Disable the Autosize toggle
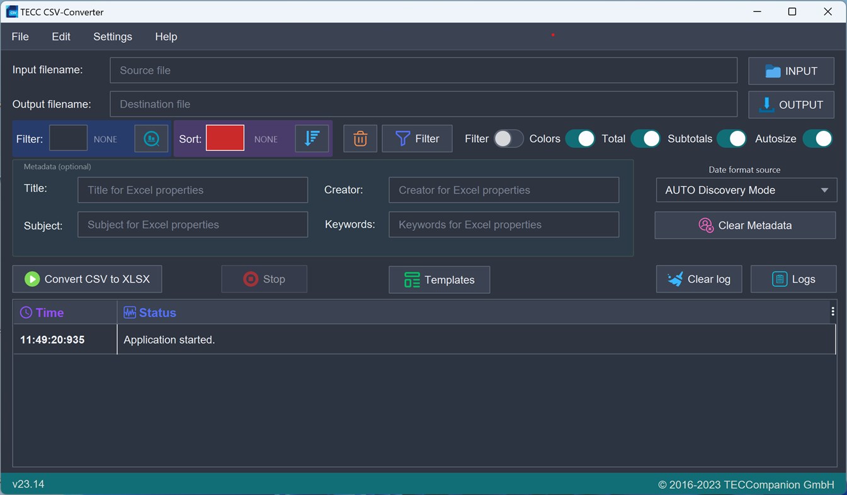Viewport: 847px width, 495px height. point(817,139)
